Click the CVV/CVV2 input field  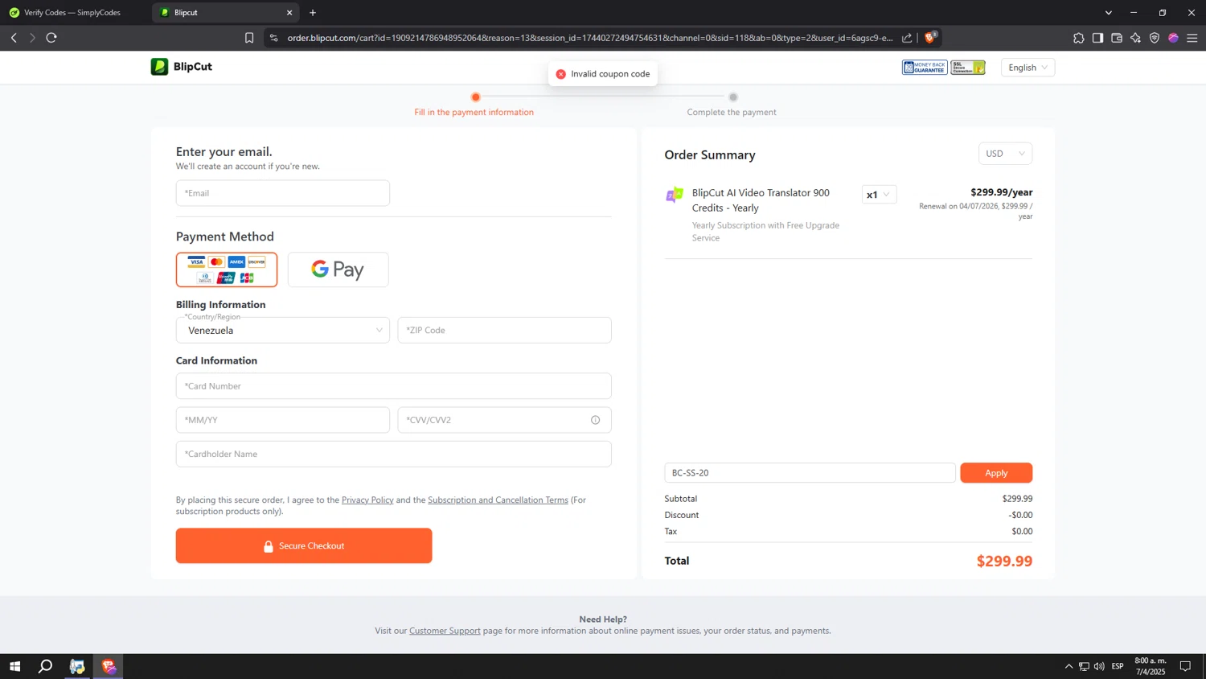pyautogui.click(x=505, y=420)
